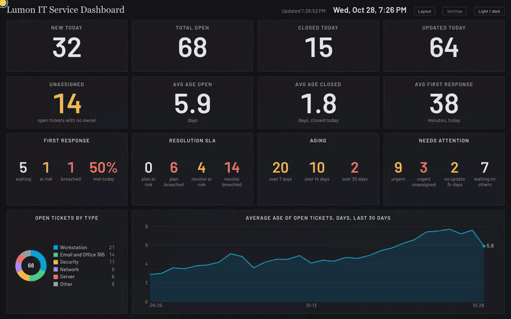Viewport: 511px width, 319px height.
Task: Click the Workstation blue legend swatch
Action: click(x=56, y=248)
